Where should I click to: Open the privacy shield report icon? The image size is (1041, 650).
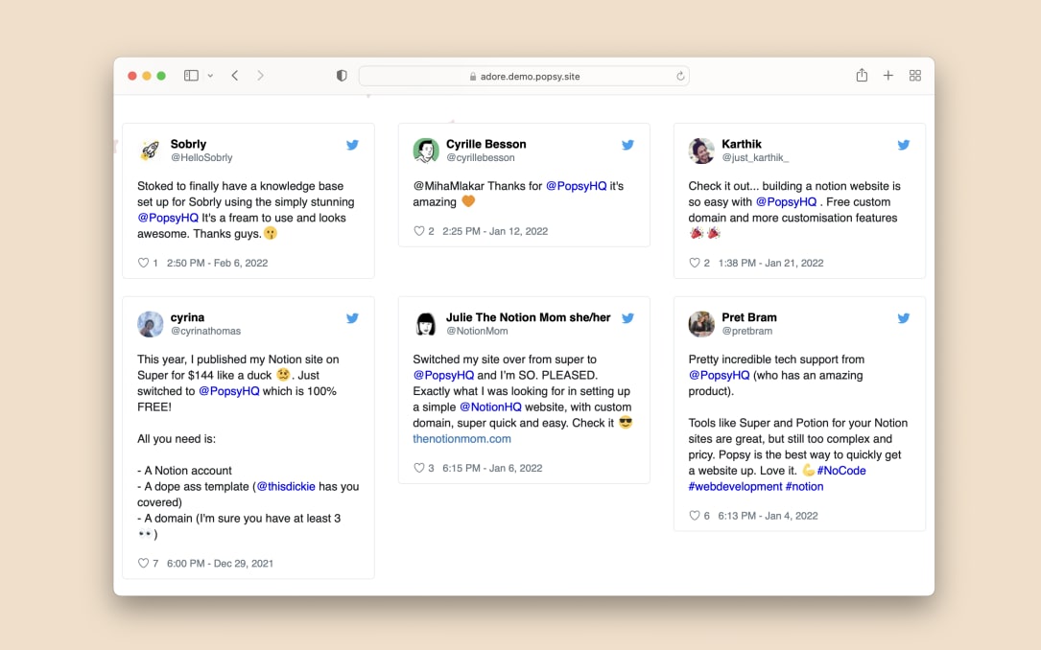(x=342, y=76)
